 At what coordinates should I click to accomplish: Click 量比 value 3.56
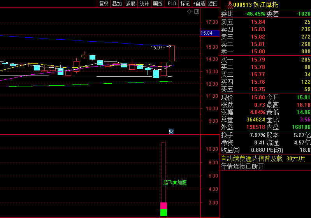coord(305,120)
